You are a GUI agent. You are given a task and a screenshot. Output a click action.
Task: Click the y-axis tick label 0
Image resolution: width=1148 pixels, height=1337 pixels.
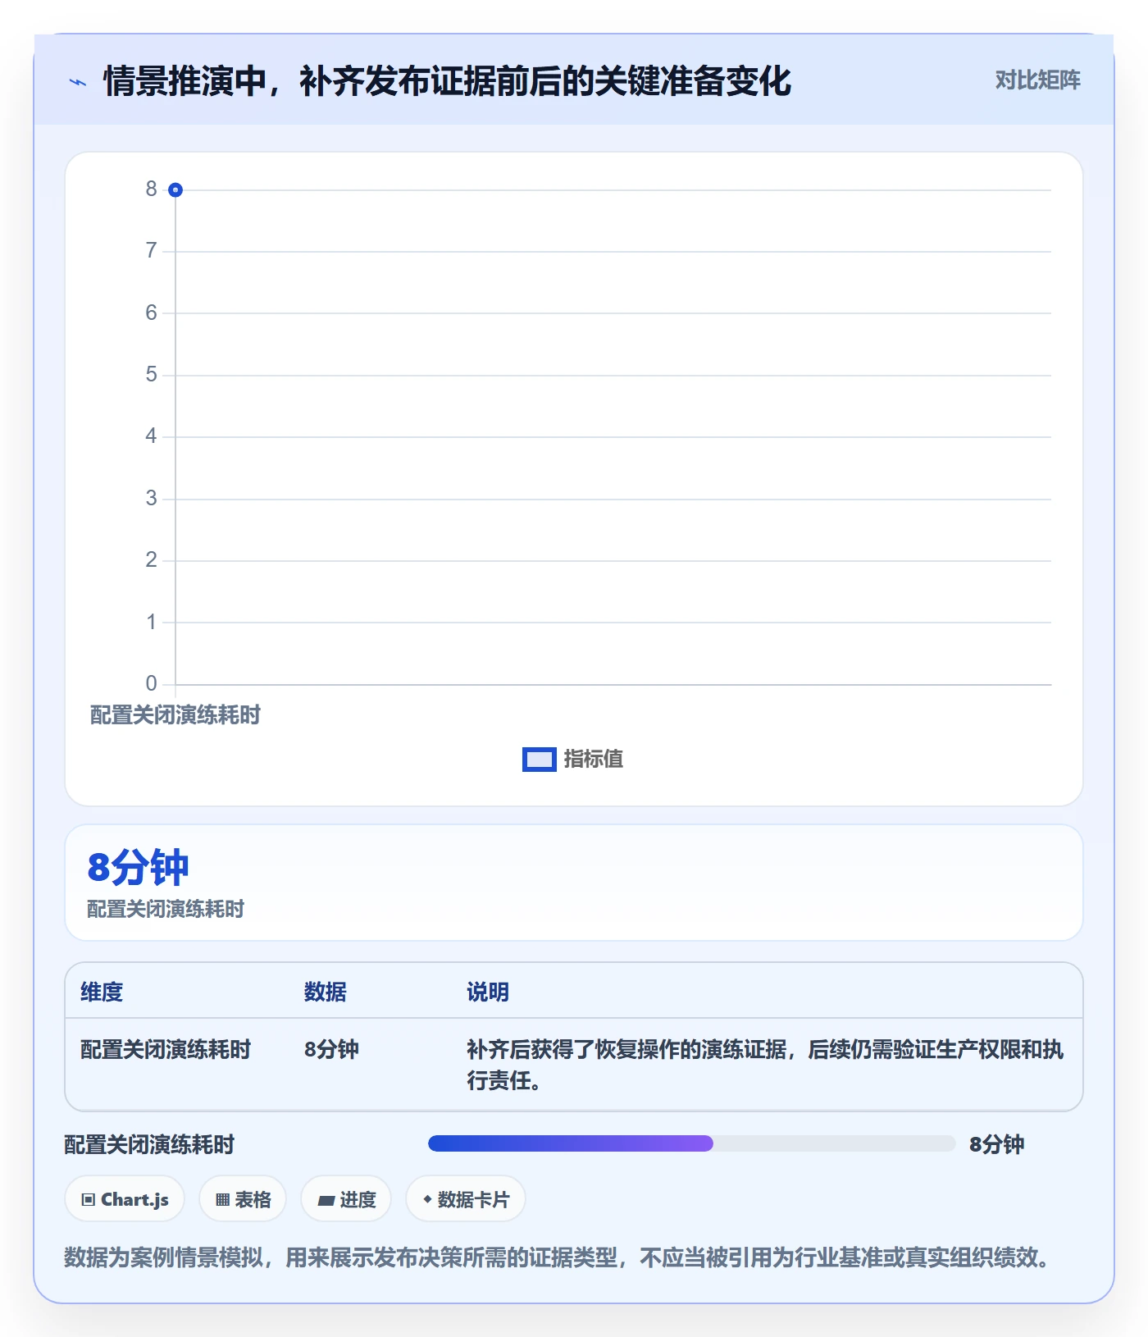(151, 683)
